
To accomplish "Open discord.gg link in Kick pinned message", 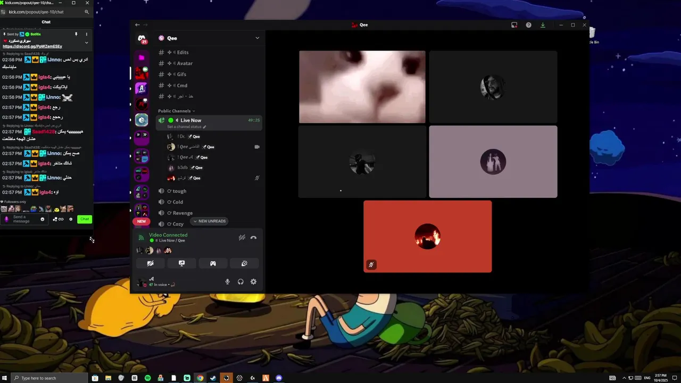I will [32, 46].
